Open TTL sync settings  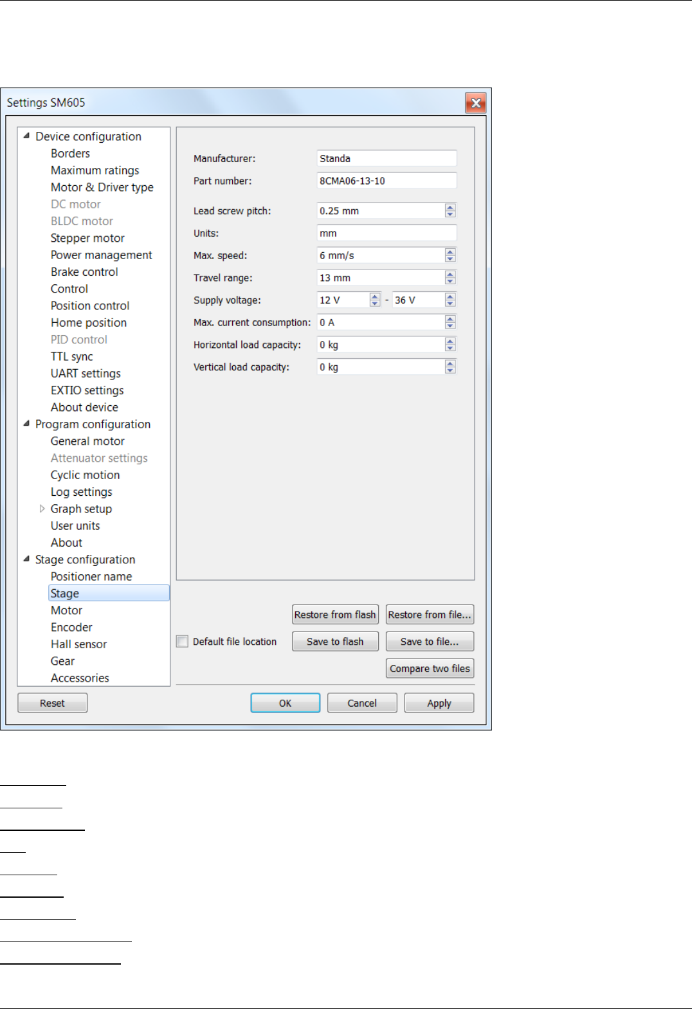72,356
